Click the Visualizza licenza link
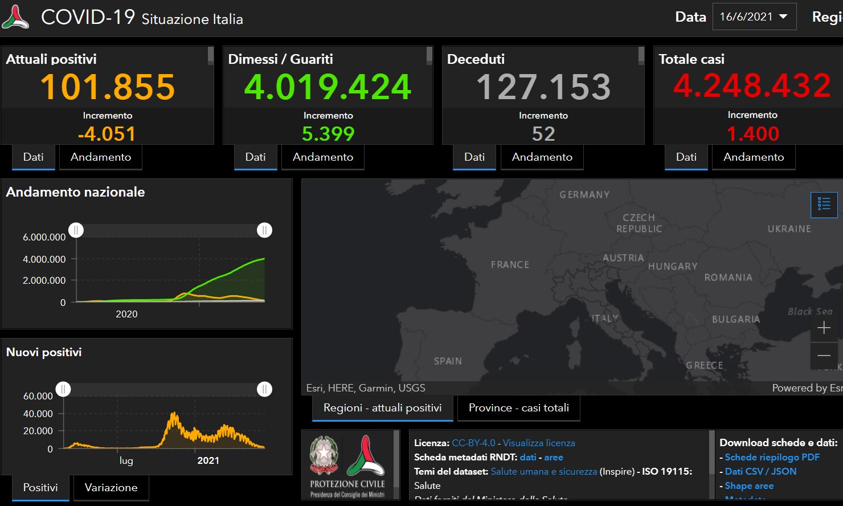Screen dimensions: 843x506 [539, 443]
